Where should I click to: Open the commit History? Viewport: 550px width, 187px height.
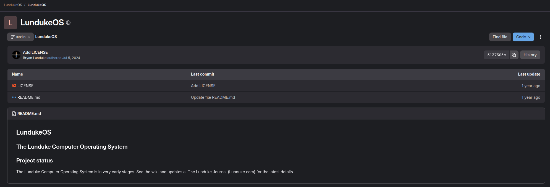click(530, 55)
